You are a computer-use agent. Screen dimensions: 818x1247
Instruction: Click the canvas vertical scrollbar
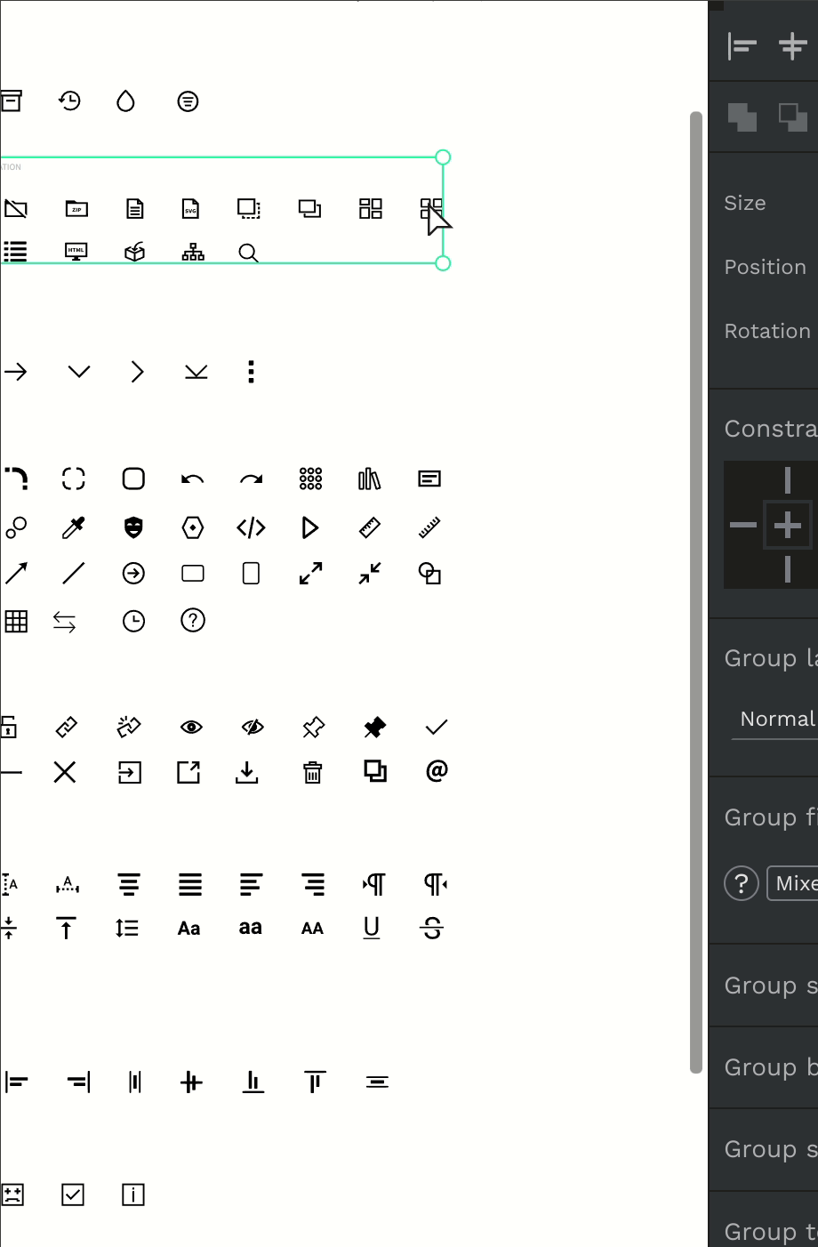point(696,592)
